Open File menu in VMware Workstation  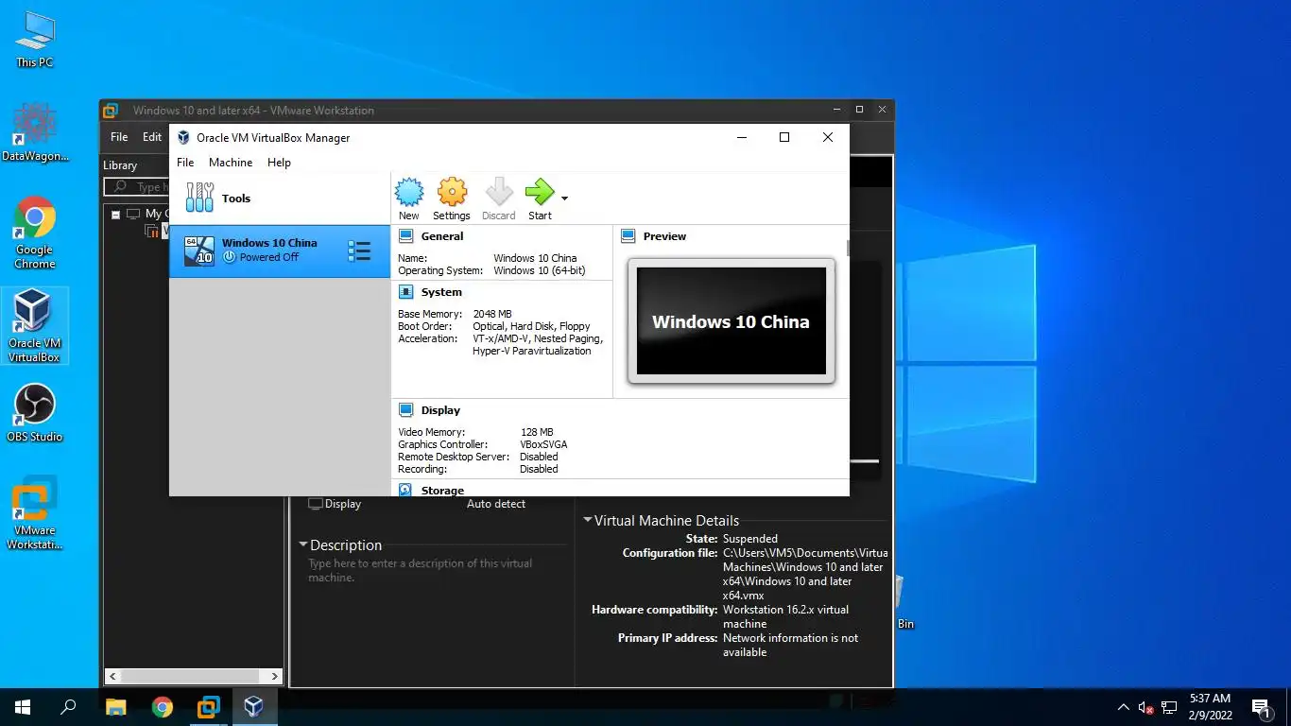119,137
